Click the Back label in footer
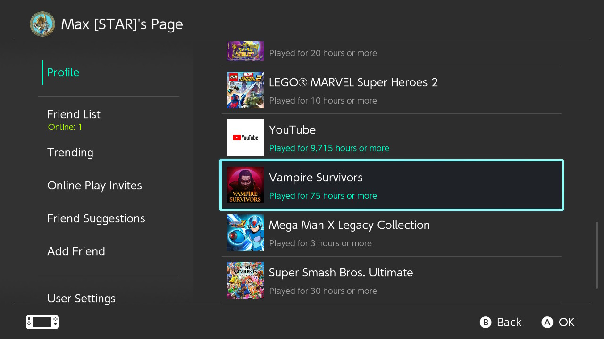 [509, 322]
